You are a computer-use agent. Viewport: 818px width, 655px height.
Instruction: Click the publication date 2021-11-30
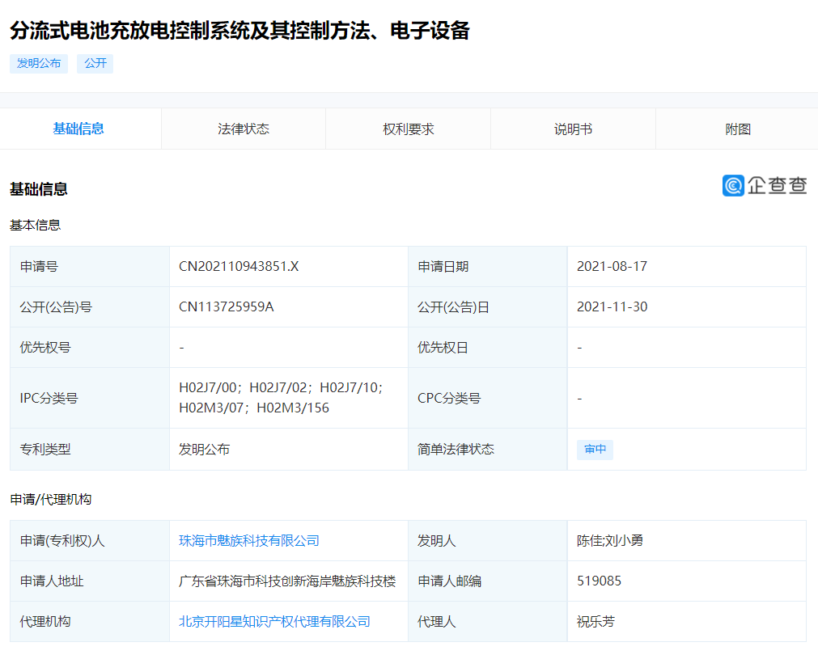612,307
